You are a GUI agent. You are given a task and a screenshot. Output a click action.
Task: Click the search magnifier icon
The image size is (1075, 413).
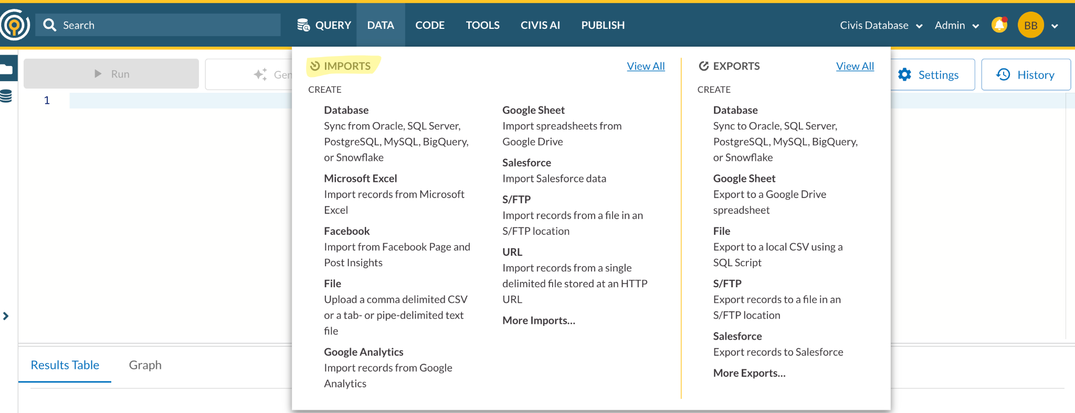point(50,25)
